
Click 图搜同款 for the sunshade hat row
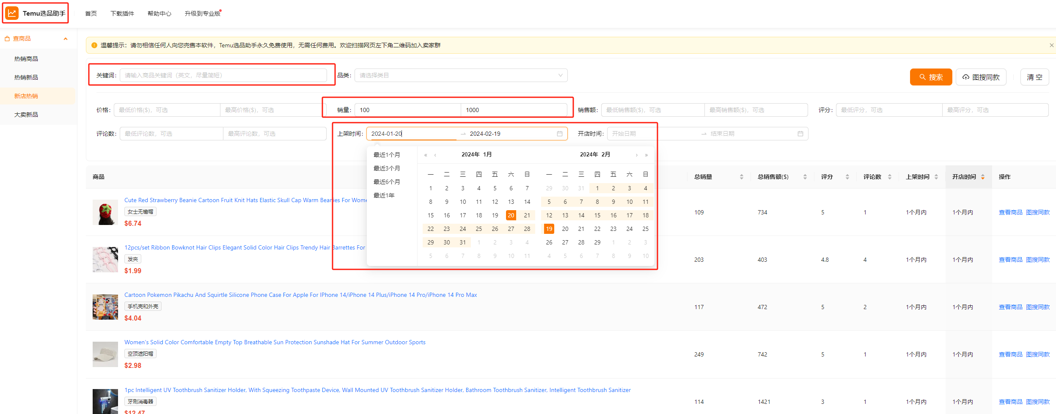[x=1038, y=354]
